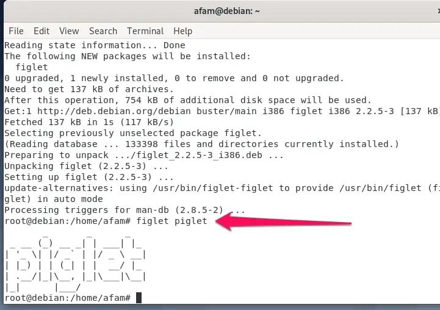Click the 'Reading state information... Done' line
Image resolution: width=440 pixels, height=310 pixels.
(95, 45)
